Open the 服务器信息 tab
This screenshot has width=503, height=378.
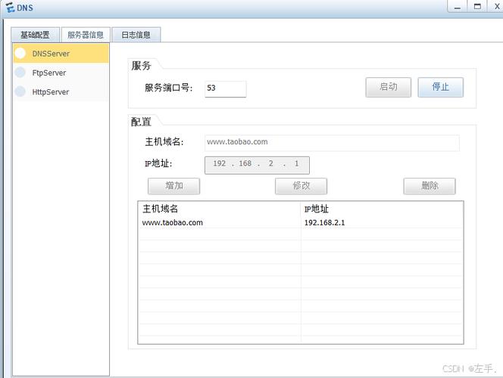pyautogui.click(x=86, y=35)
